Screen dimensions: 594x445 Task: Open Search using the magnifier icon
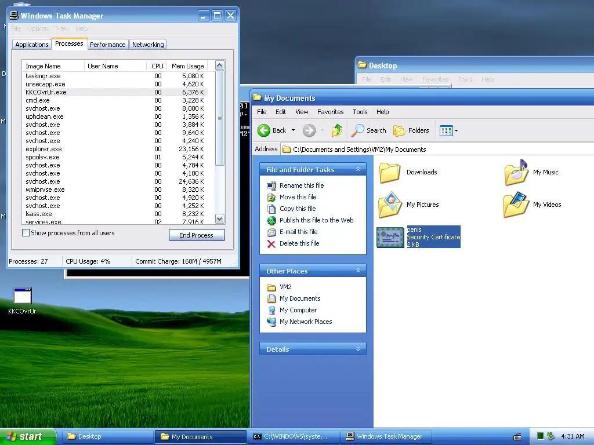pos(357,130)
